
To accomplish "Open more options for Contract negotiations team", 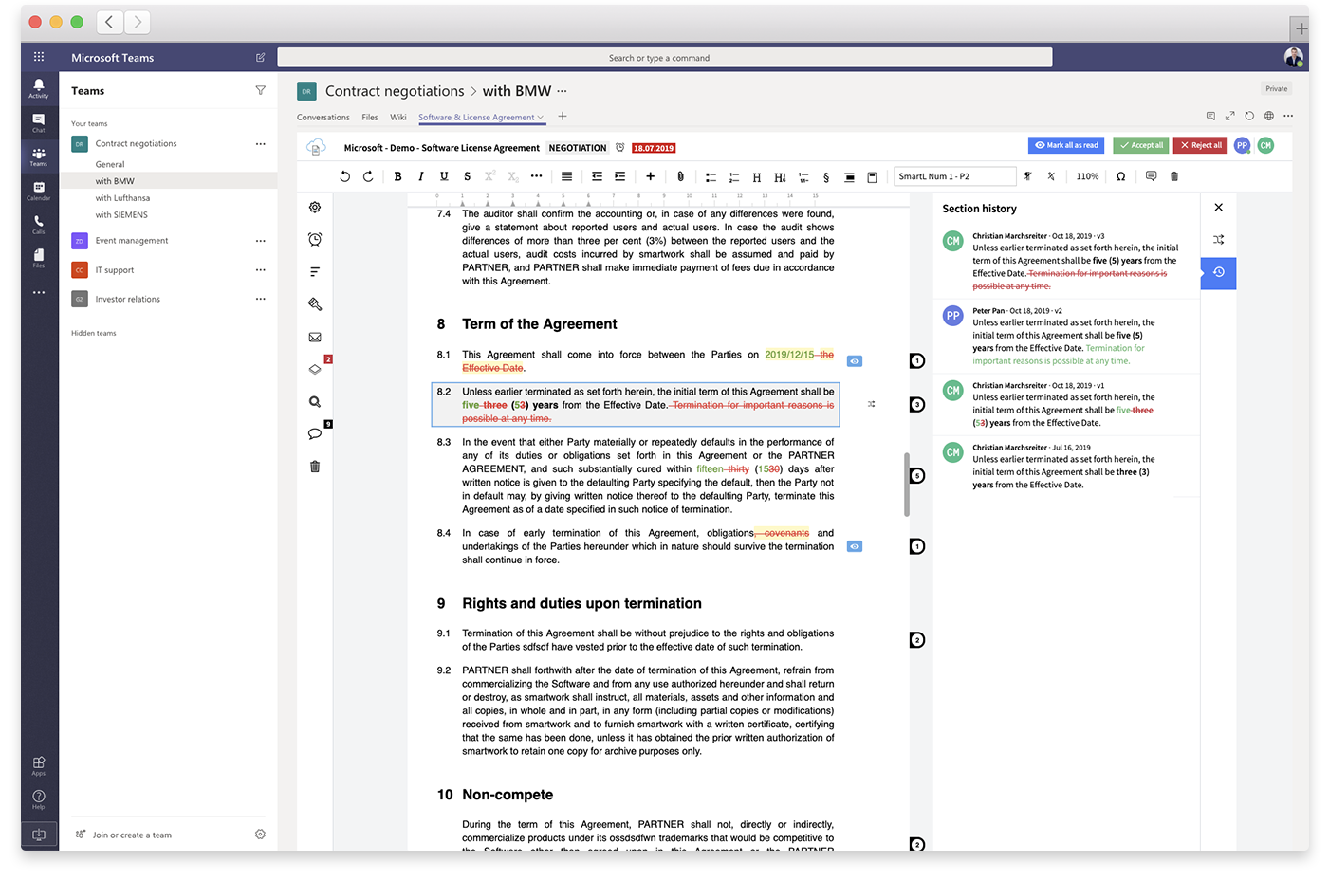I will (x=261, y=144).
